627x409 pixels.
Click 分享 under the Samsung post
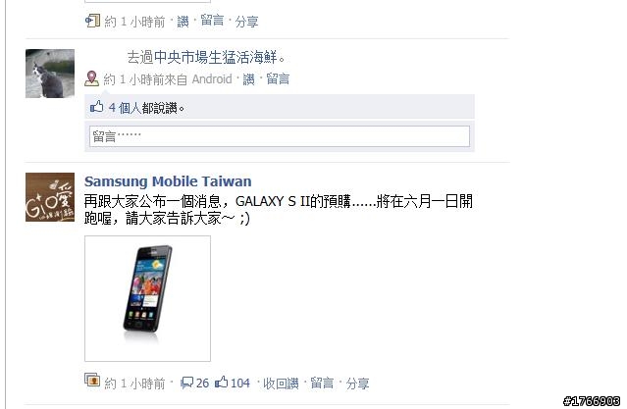point(357,383)
